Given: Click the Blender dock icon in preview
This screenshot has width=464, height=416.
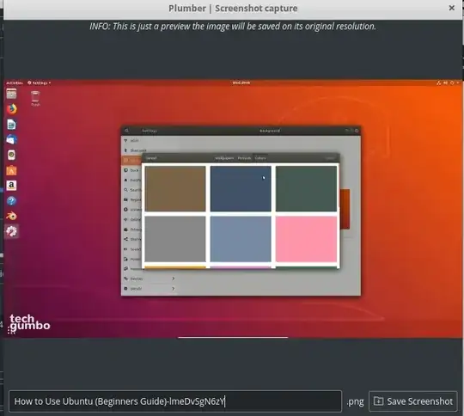Looking at the screenshot, I should point(11,216).
